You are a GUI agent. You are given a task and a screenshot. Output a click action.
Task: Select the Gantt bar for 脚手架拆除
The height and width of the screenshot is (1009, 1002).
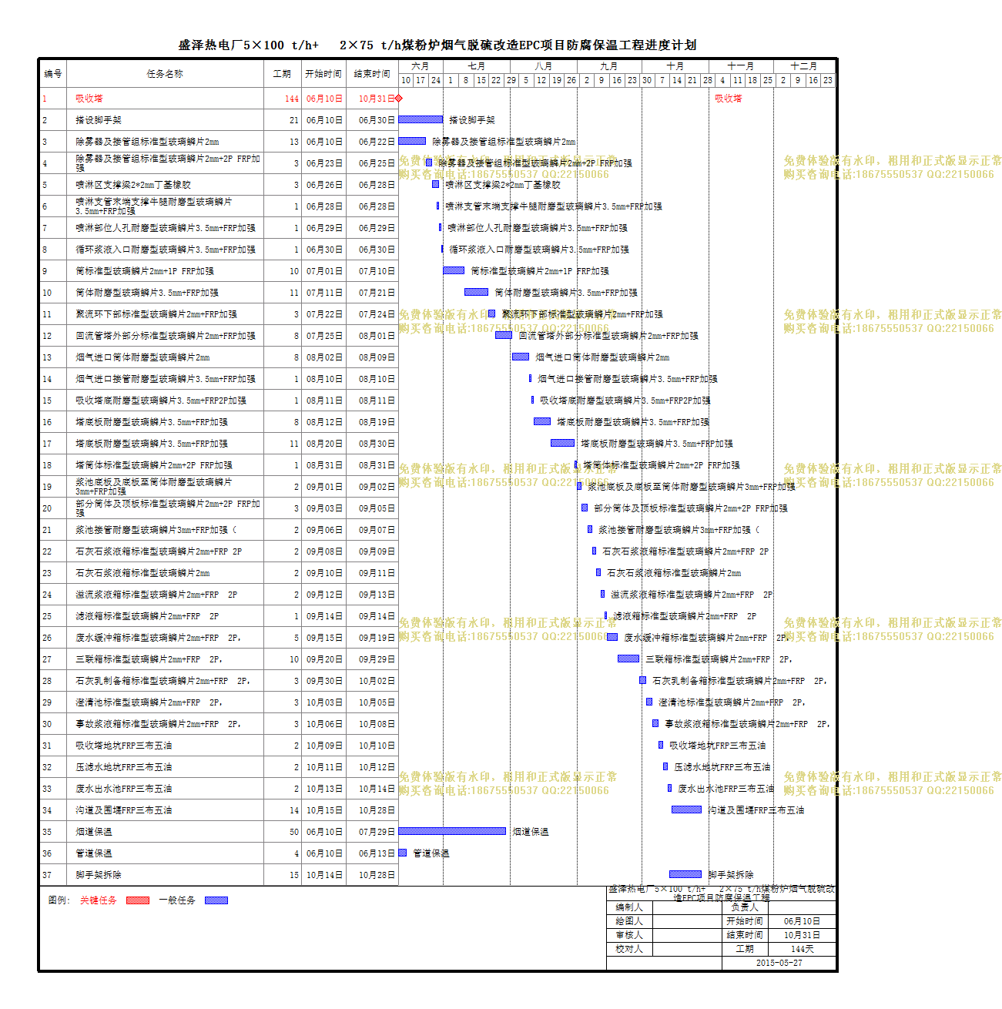point(685,874)
